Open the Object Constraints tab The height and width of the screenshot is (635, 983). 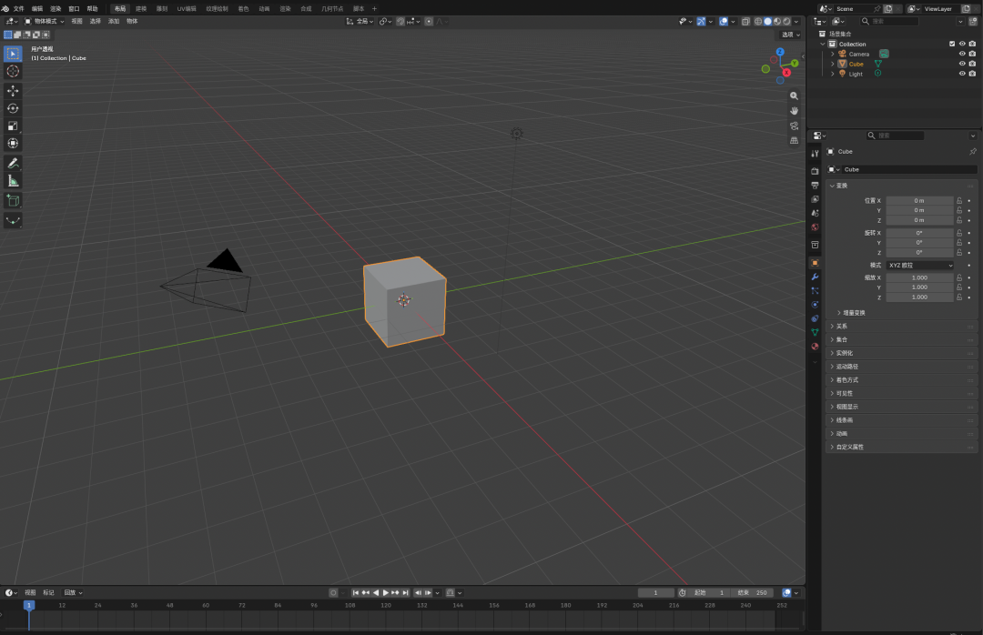pyautogui.click(x=815, y=318)
